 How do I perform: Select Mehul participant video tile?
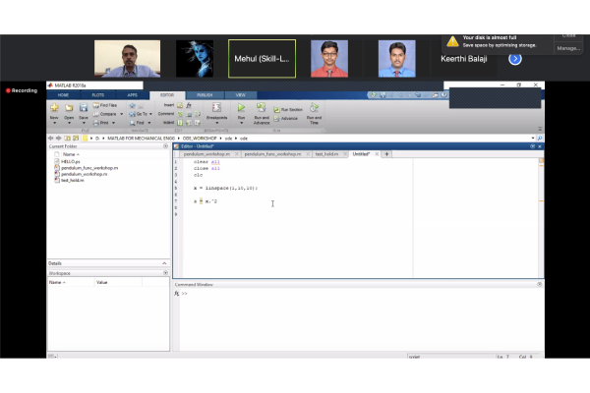click(x=262, y=59)
